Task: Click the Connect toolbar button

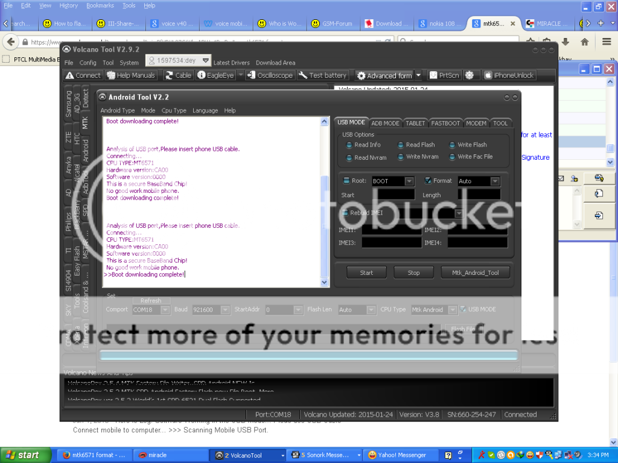Action: (83, 75)
